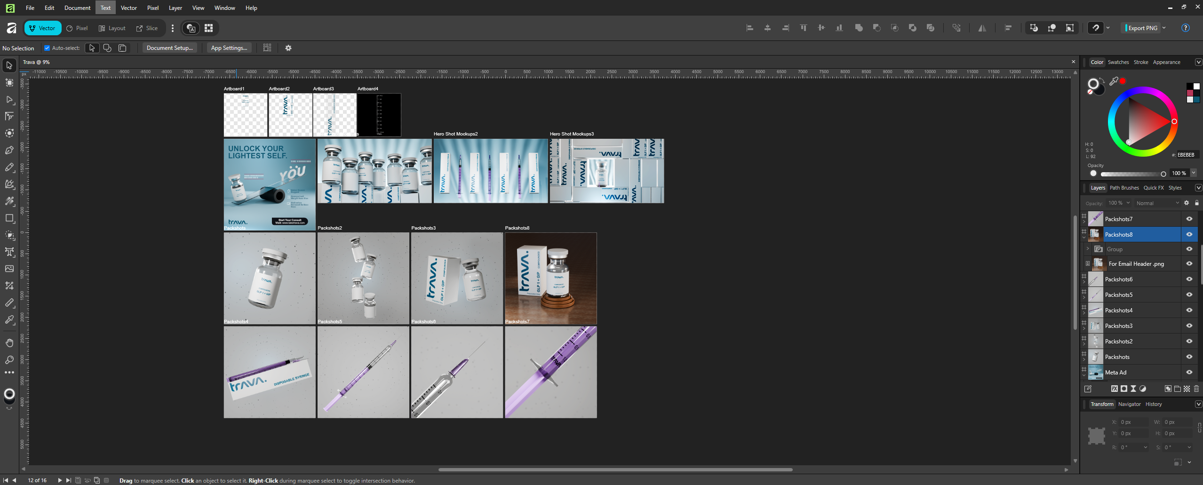
Task: Click the red recent color swatch
Action: tap(1123, 81)
